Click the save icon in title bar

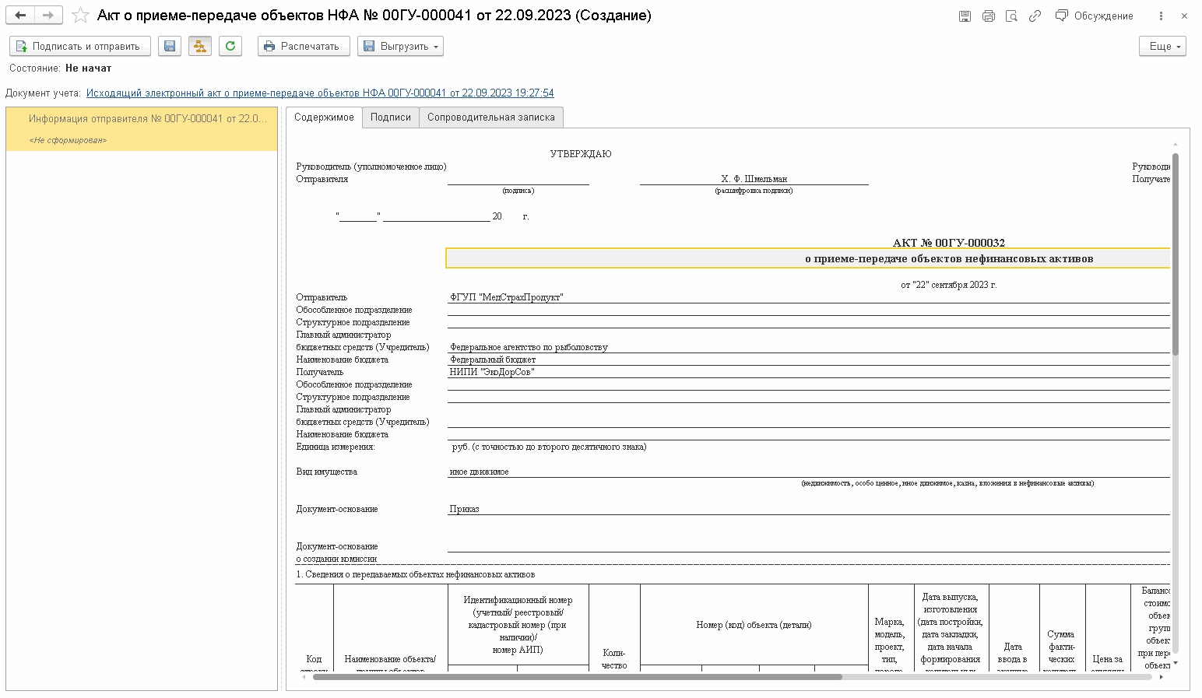pyautogui.click(x=965, y=16)
